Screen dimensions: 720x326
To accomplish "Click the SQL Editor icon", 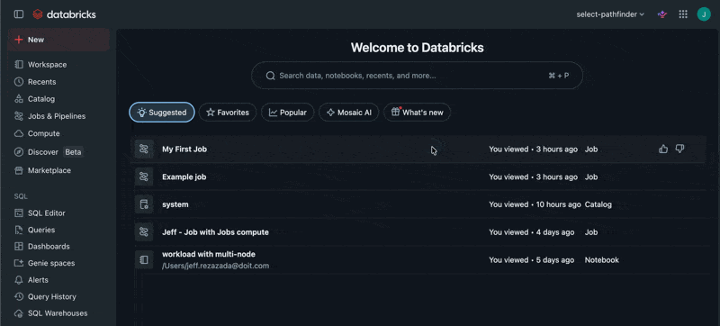I will click(x=19, y=213).
